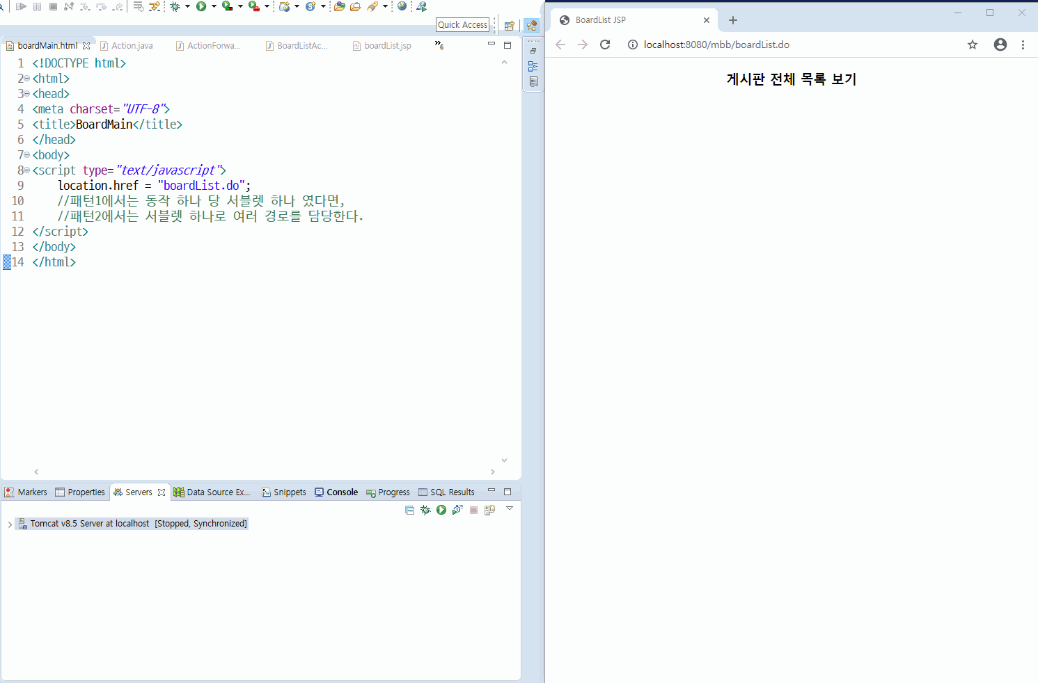Click the Step Return icon
Screen dimensions: 1038x683
click(118, 6)
